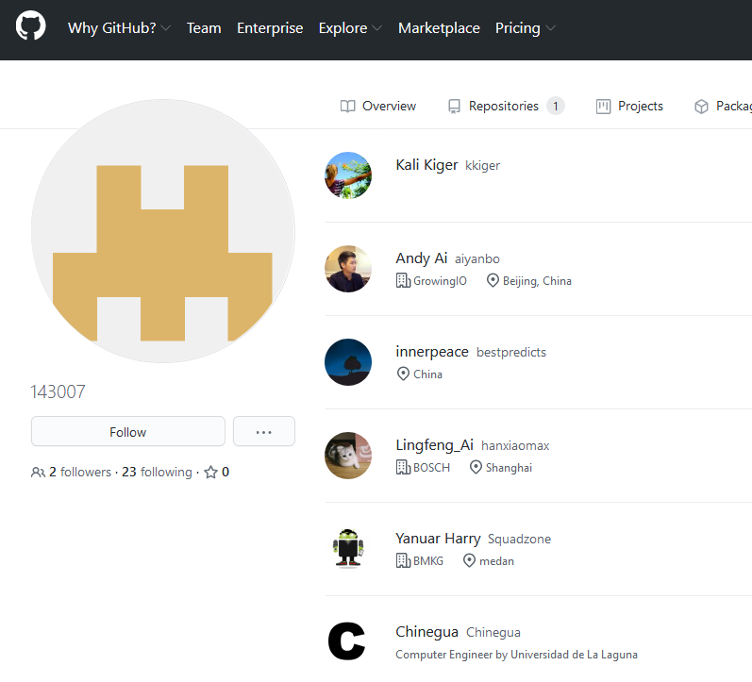The height and width of the screenshot is (682, 752).
Task: Click Andy Ai's profile picture
Action: click(x=348, y=269)
